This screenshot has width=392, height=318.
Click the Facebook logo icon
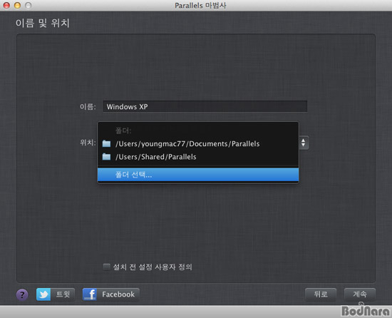pos(90,294)
